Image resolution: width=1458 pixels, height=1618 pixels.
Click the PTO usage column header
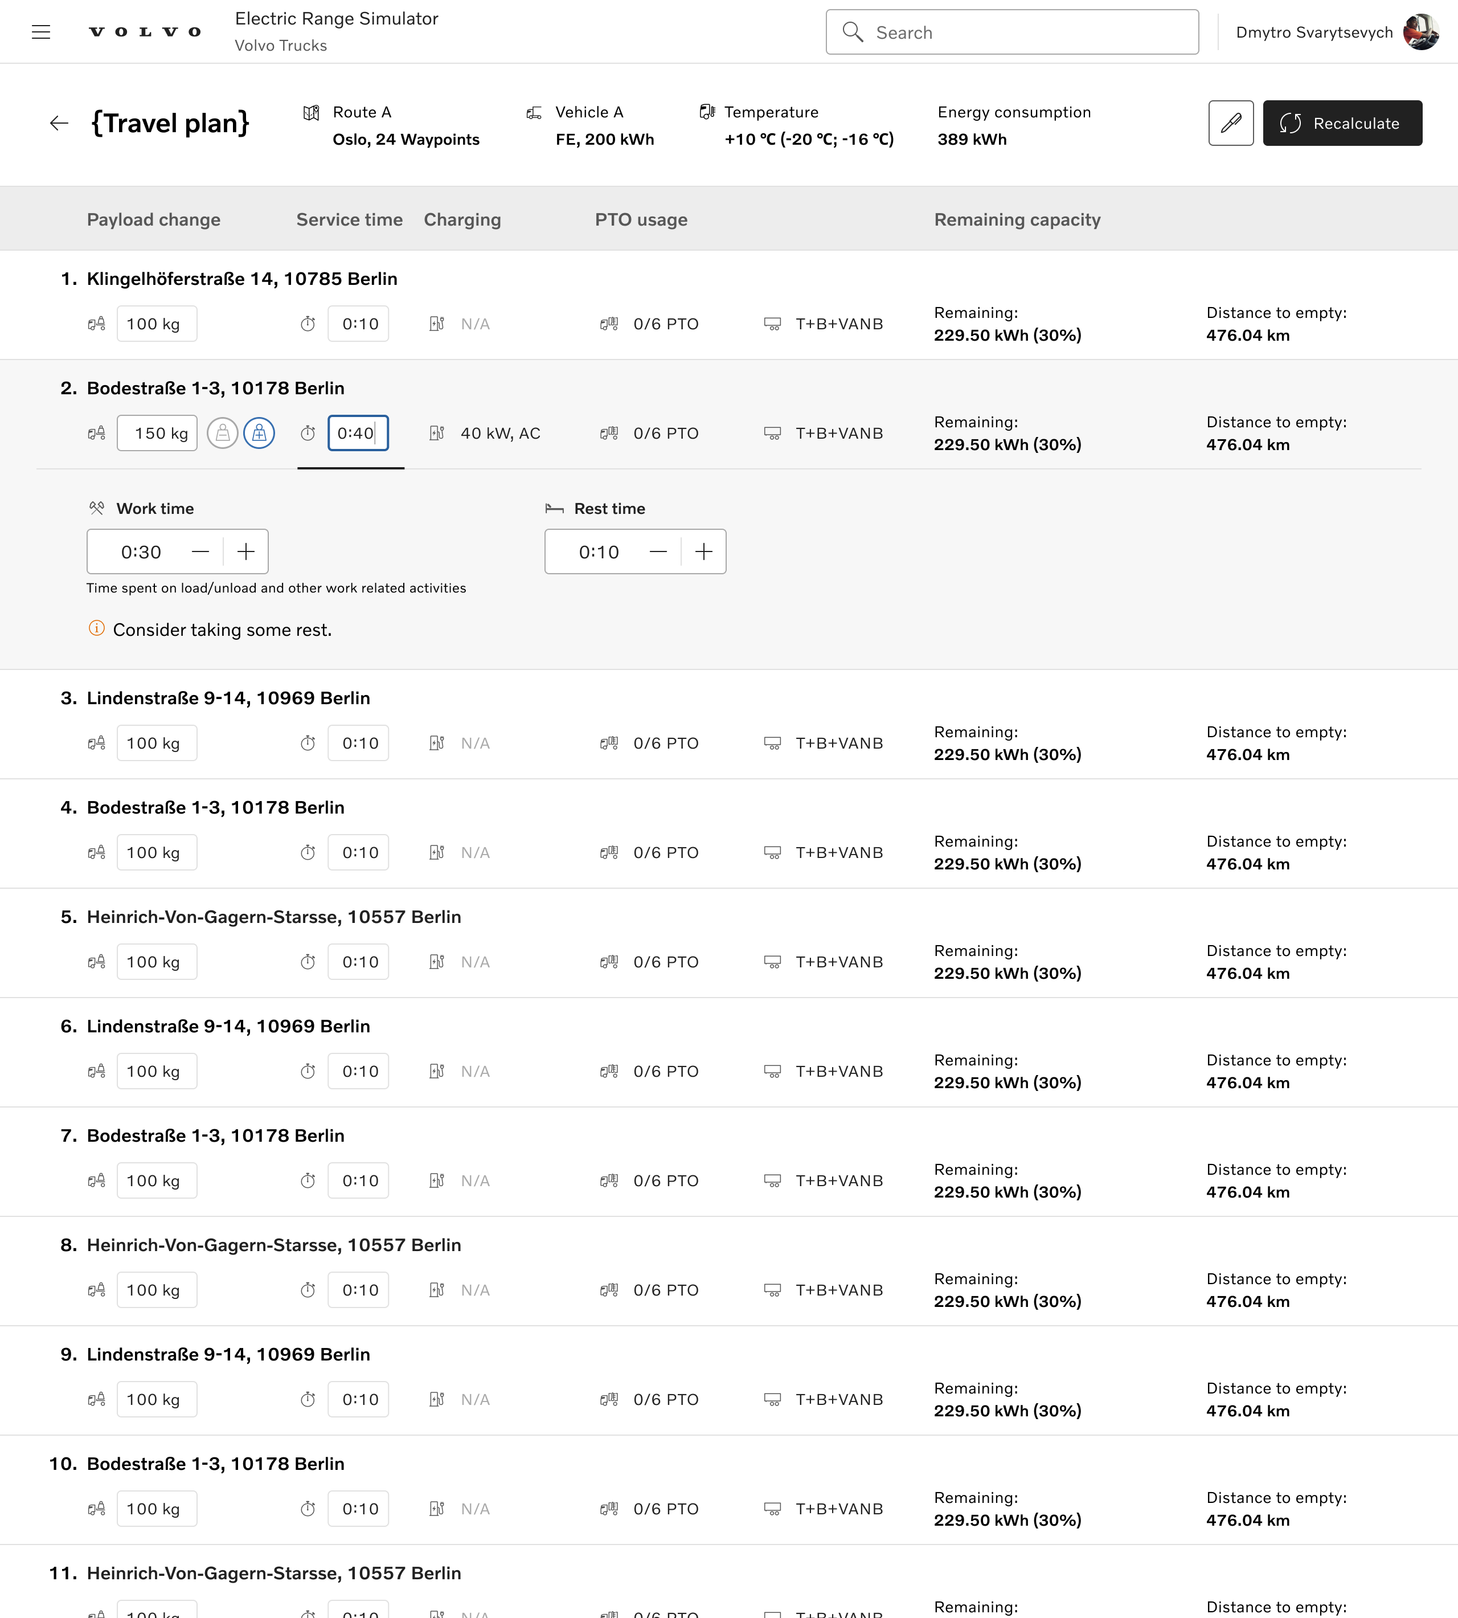point(641,219)
